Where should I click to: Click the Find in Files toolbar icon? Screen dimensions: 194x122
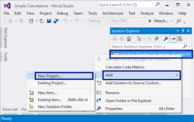tap(179, 21)
